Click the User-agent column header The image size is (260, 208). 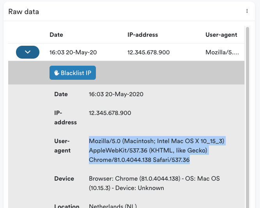[x=221, y=35]
